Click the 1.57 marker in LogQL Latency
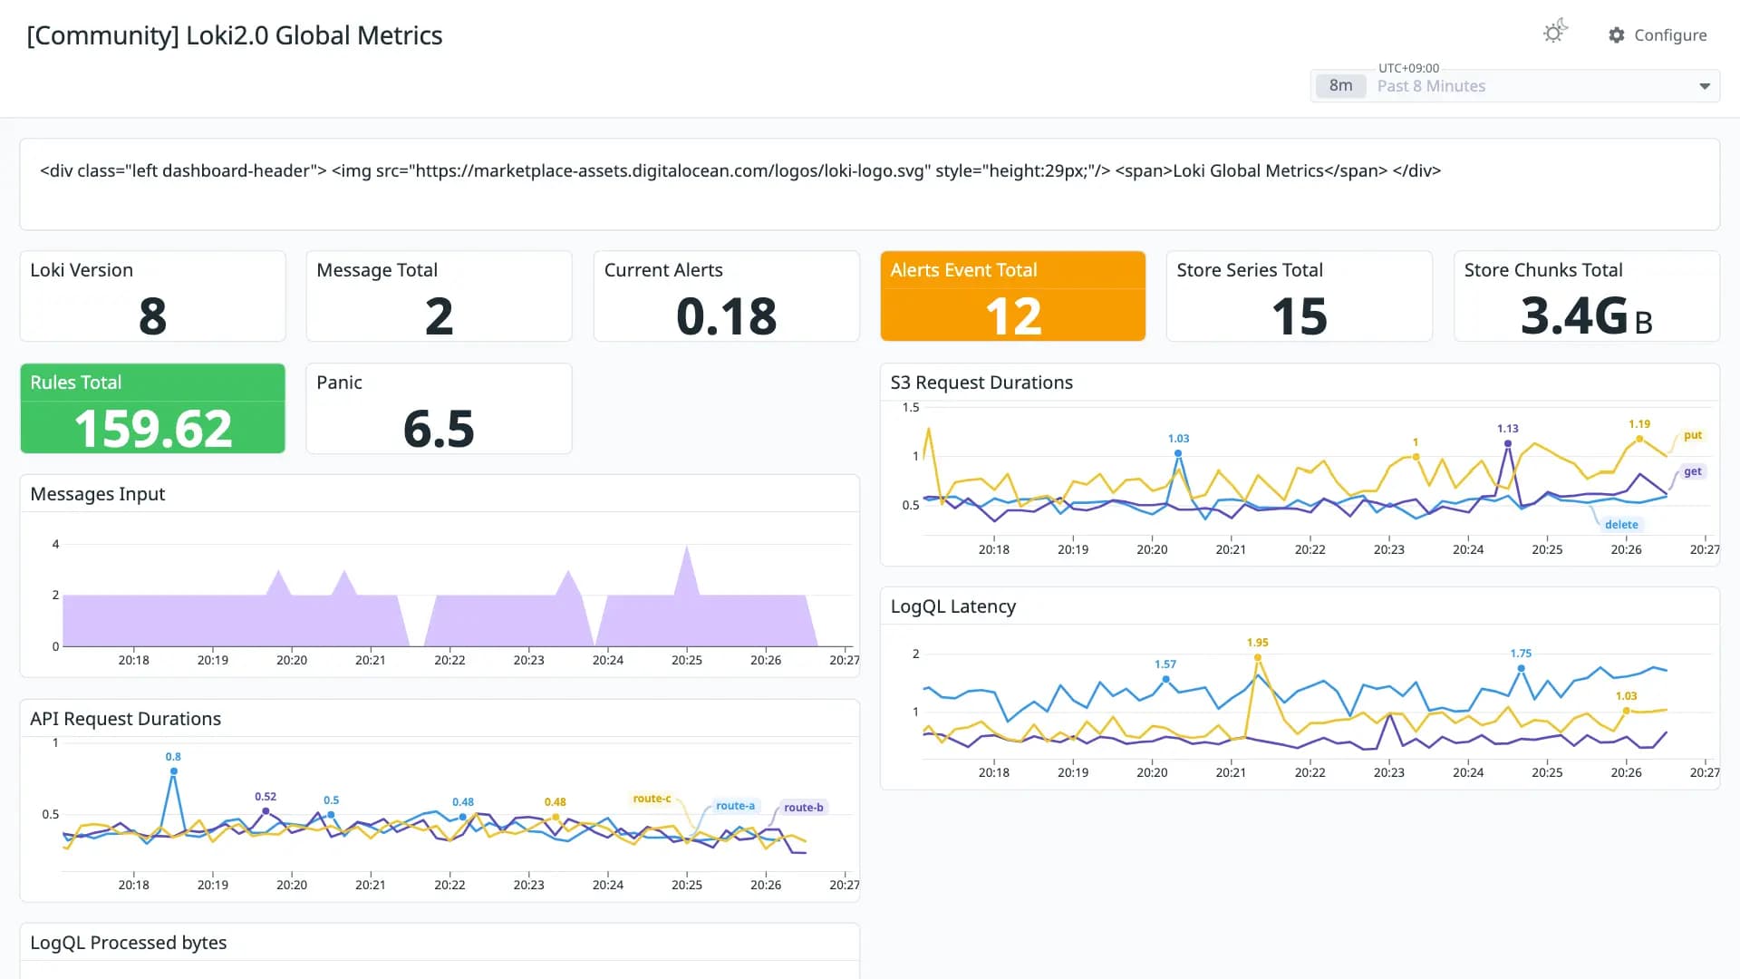The image size is (1740, 979). pyautogui.click(x=1165, y=679)
